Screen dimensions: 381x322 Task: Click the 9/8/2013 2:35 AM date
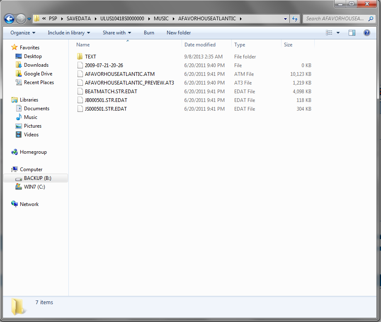204,57
